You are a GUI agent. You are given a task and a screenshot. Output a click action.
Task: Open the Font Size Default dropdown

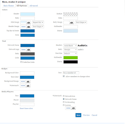[x=70, y=54]
